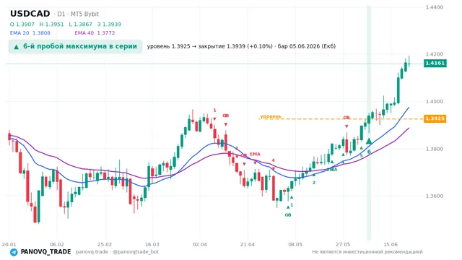The image size is (462, 260).
Task: Click the orange 1.3925 level price tag
Action: coord(435,118)
